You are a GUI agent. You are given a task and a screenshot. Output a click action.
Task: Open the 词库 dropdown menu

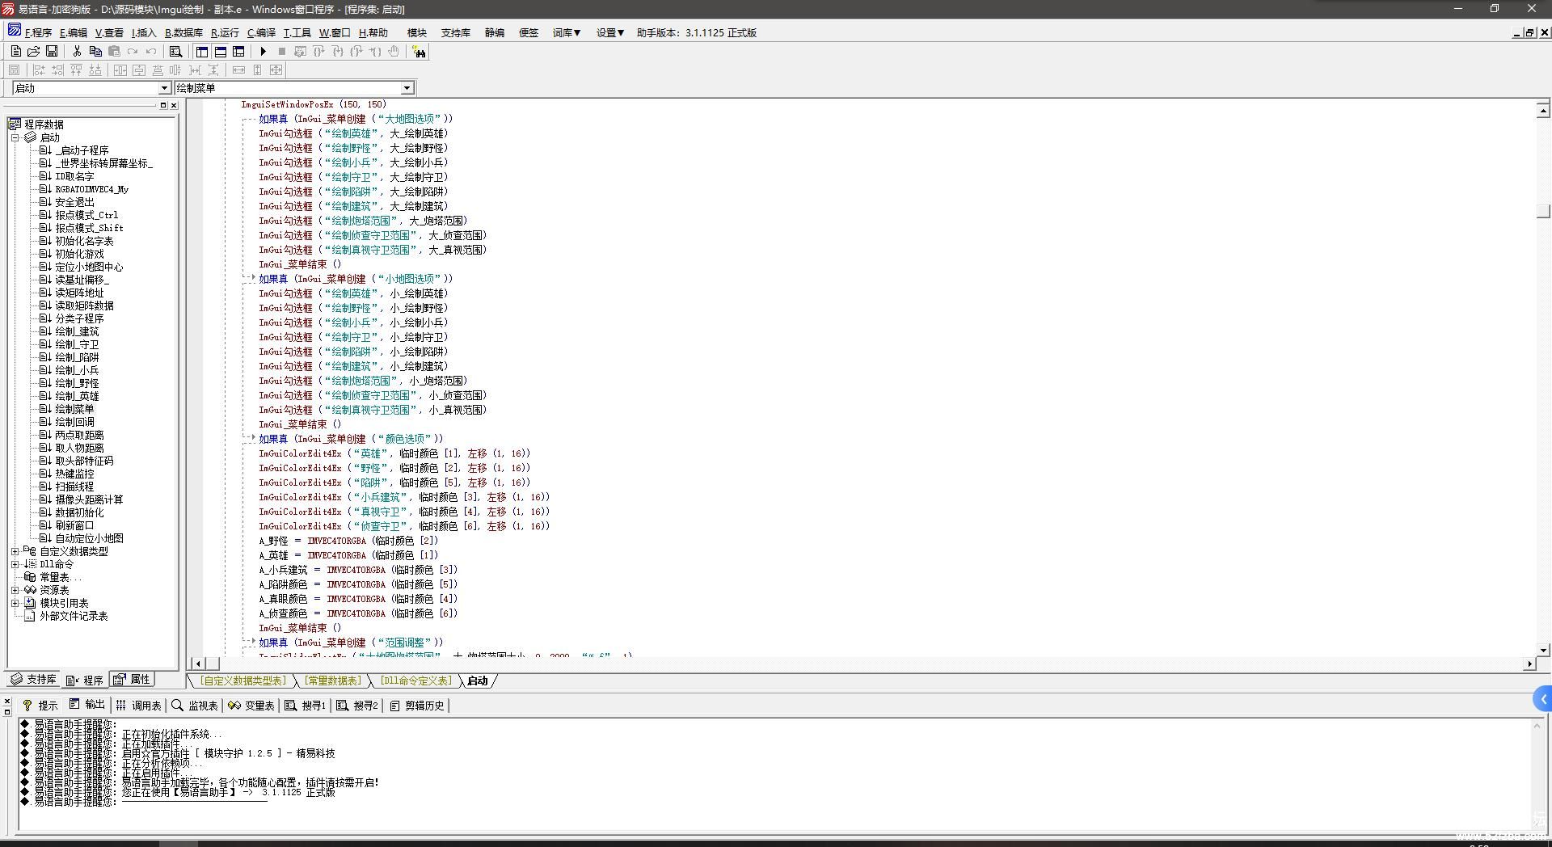567,33
